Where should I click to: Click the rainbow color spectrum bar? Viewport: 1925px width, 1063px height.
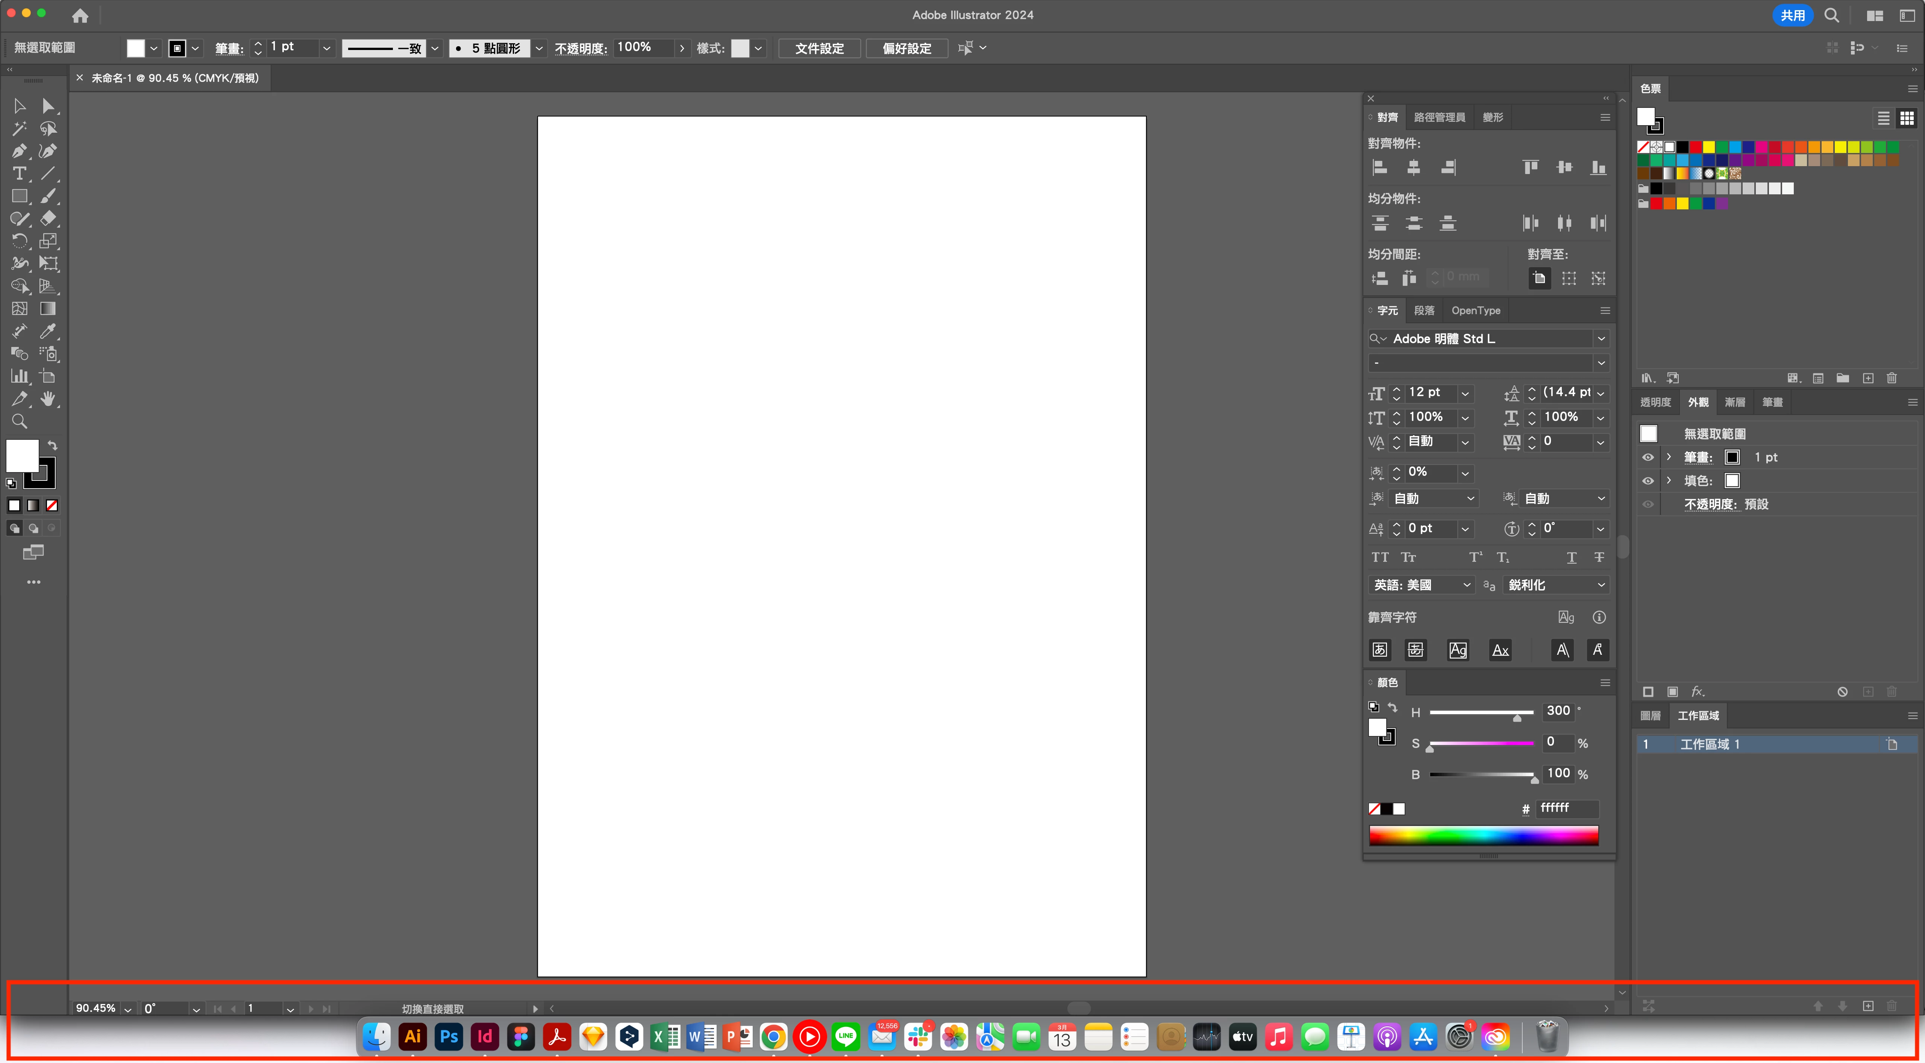tap(1483, 836)
